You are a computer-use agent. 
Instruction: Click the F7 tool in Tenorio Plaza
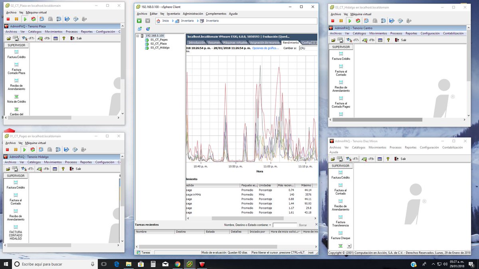(28, 38)
